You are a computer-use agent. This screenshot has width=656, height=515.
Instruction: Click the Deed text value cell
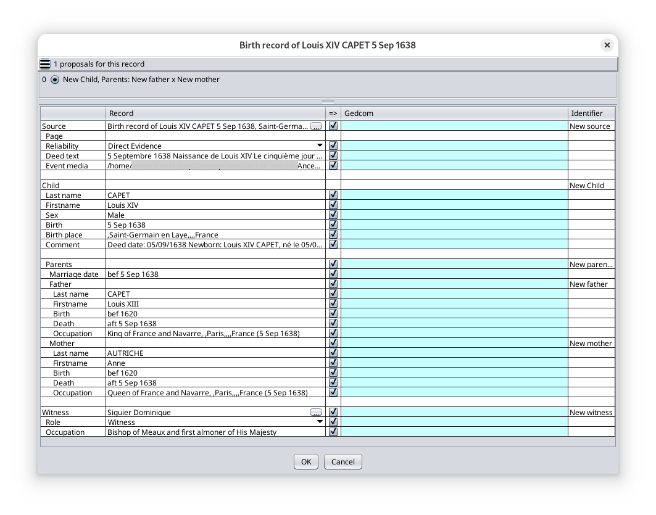click(215, 156)
